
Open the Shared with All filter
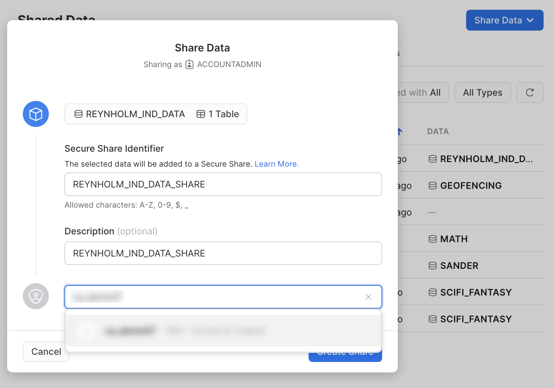pyautogui.click(x=423, y=92)
